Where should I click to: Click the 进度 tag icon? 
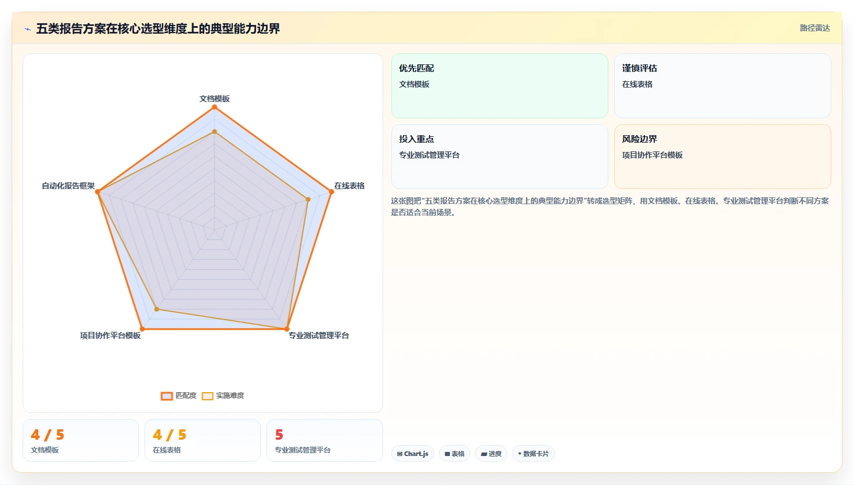484,454
